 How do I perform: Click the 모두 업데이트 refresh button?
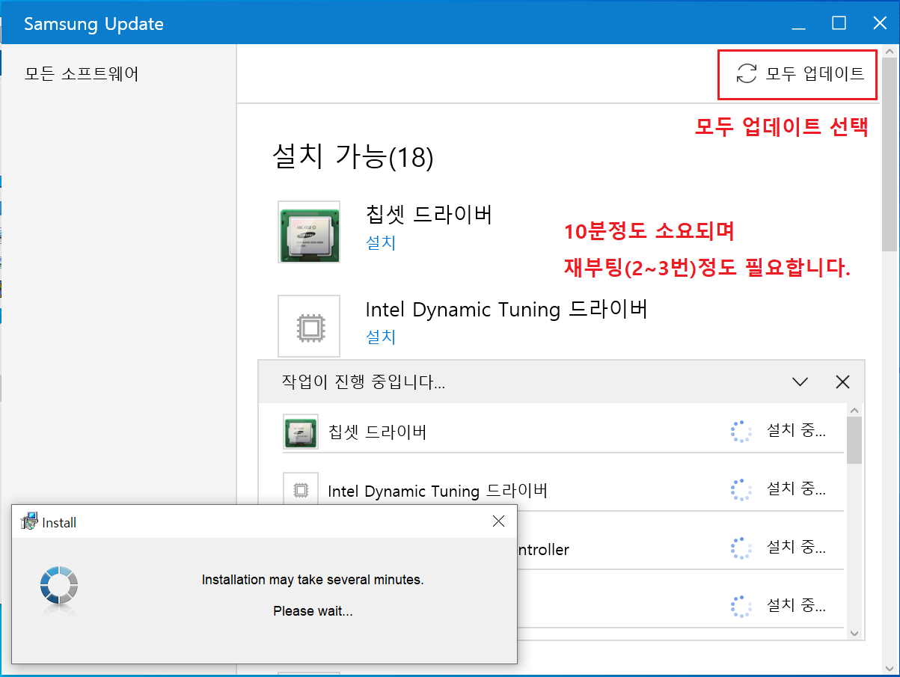[x=800, y=73]
